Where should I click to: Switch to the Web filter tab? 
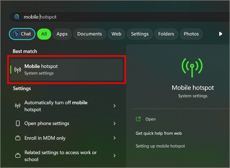[x=116, y=34]
